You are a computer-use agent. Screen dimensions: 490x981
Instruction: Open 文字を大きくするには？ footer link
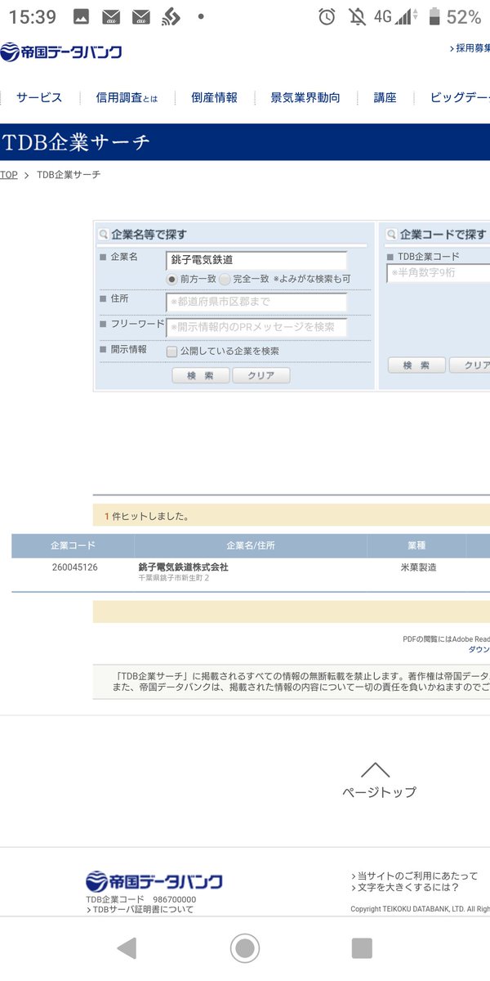(x=405, y=887)
